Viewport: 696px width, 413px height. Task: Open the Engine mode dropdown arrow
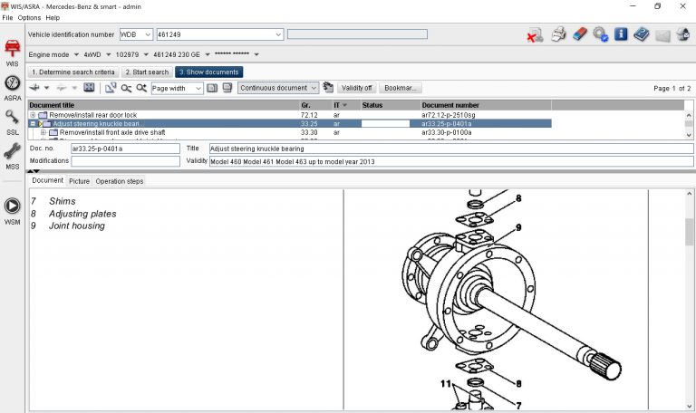76,54
